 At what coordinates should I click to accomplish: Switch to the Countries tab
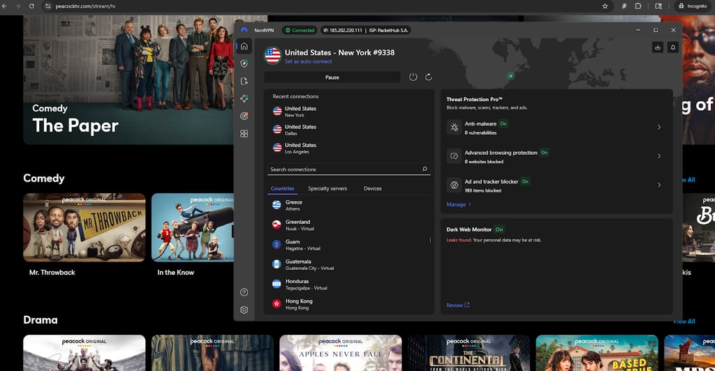[x=282, y=188]
